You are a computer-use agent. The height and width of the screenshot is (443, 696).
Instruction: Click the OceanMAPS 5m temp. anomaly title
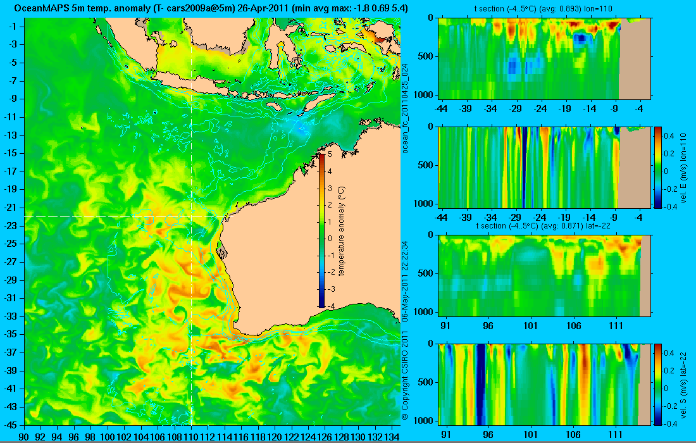point(211,8)
